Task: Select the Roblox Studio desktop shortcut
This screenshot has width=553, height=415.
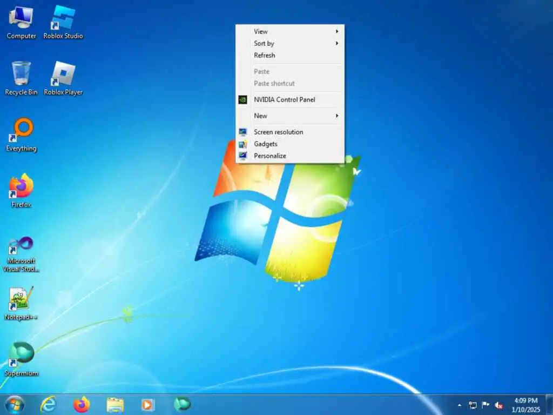Action: [x=63, y=23]
